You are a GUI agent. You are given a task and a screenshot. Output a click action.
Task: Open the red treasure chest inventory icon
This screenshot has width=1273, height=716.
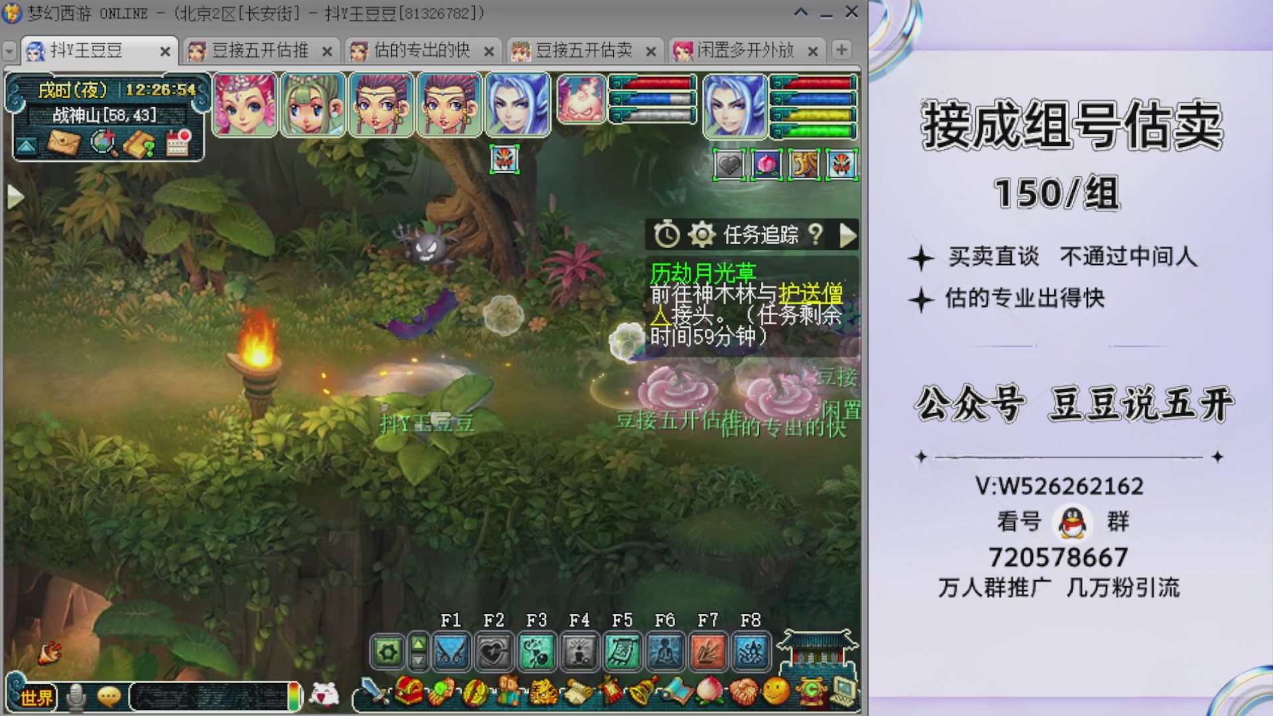point(409,693)
